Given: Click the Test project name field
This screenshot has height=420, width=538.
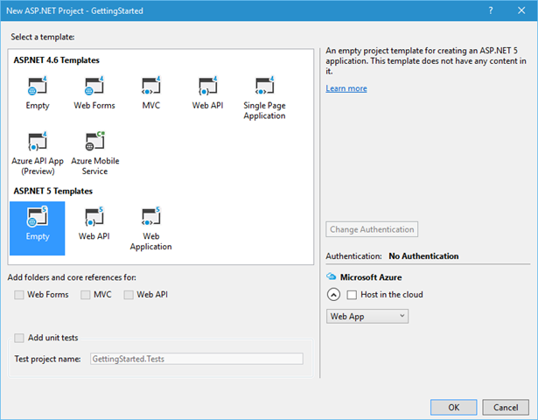Looking at the screenshot, I should tap(196, 359).
